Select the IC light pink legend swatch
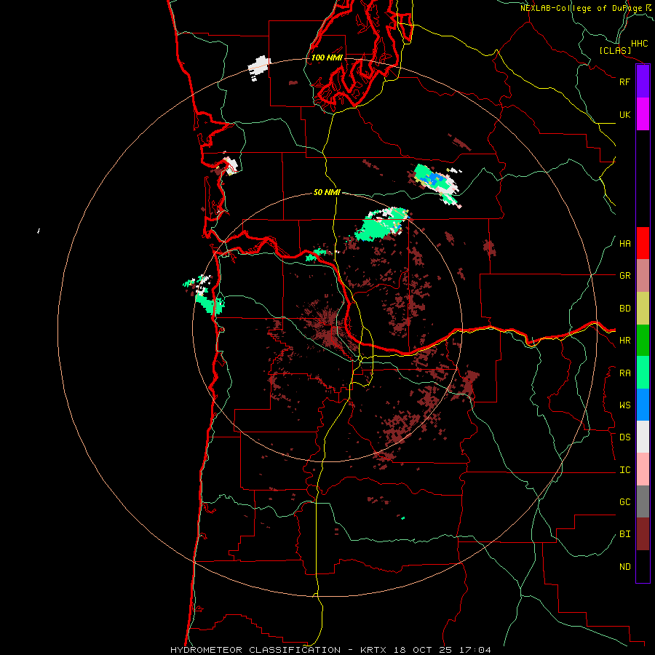The width and height of the screenshot is (655, 655). 643,469
